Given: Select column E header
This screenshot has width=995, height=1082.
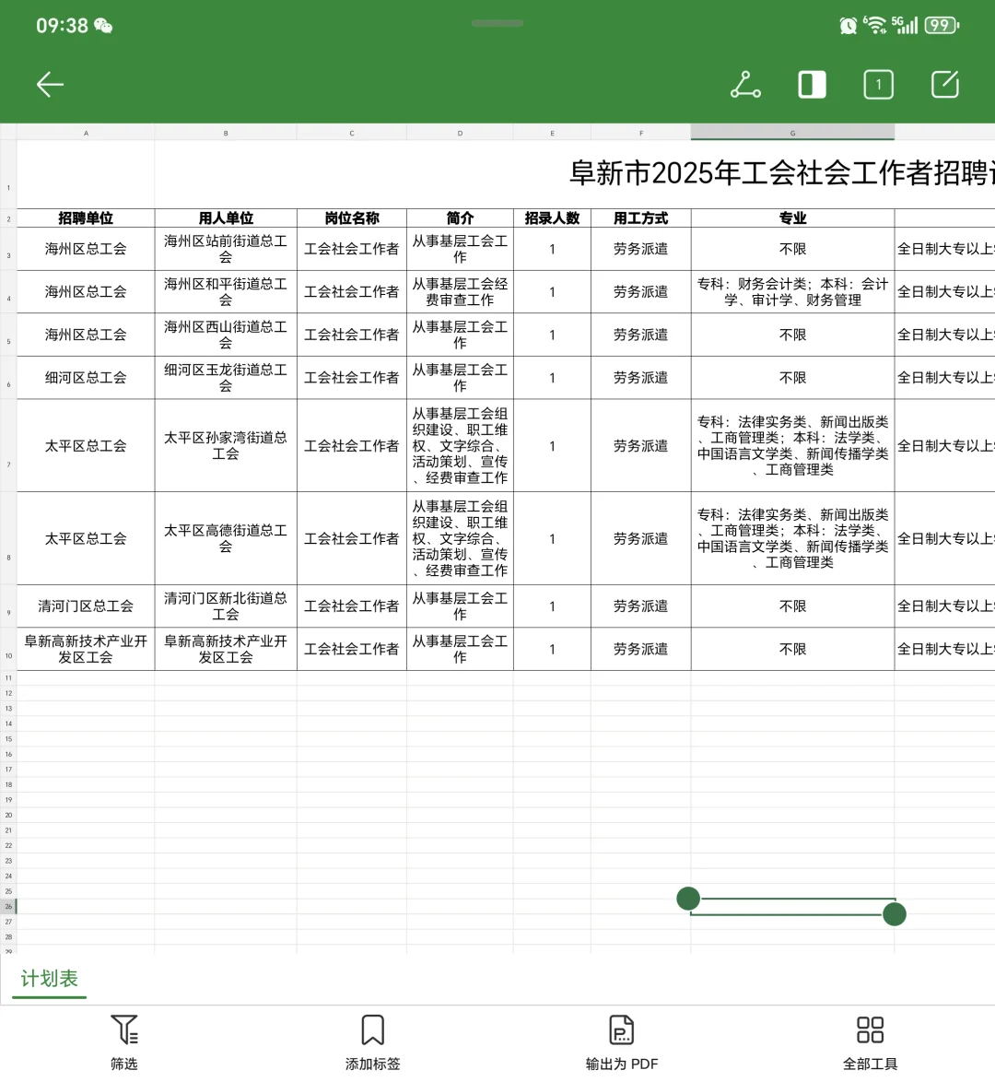Looking at the screenshot, I should (x=552, y=133).
